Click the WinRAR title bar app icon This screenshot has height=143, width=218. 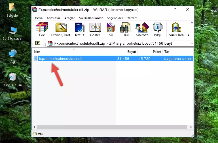[35, 10]
